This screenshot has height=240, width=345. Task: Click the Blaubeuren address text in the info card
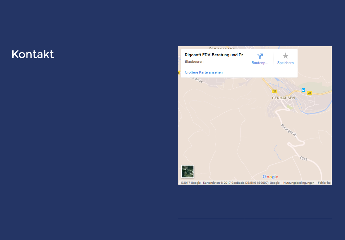[194, 62]
